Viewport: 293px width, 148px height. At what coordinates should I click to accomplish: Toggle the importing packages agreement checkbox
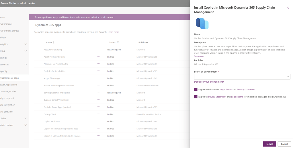[196, 97]
